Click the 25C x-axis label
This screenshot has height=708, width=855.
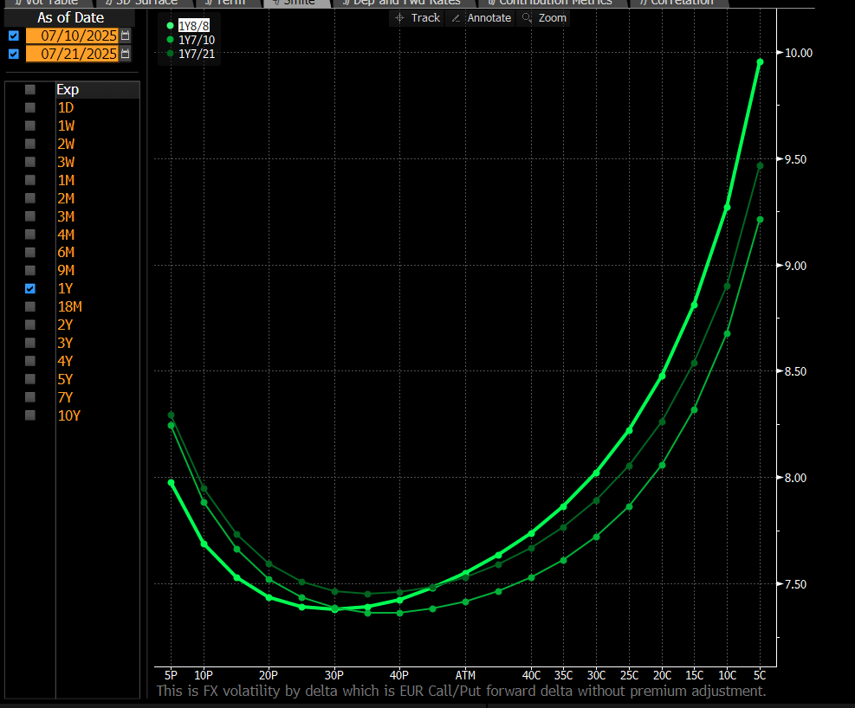coord(629,675)
